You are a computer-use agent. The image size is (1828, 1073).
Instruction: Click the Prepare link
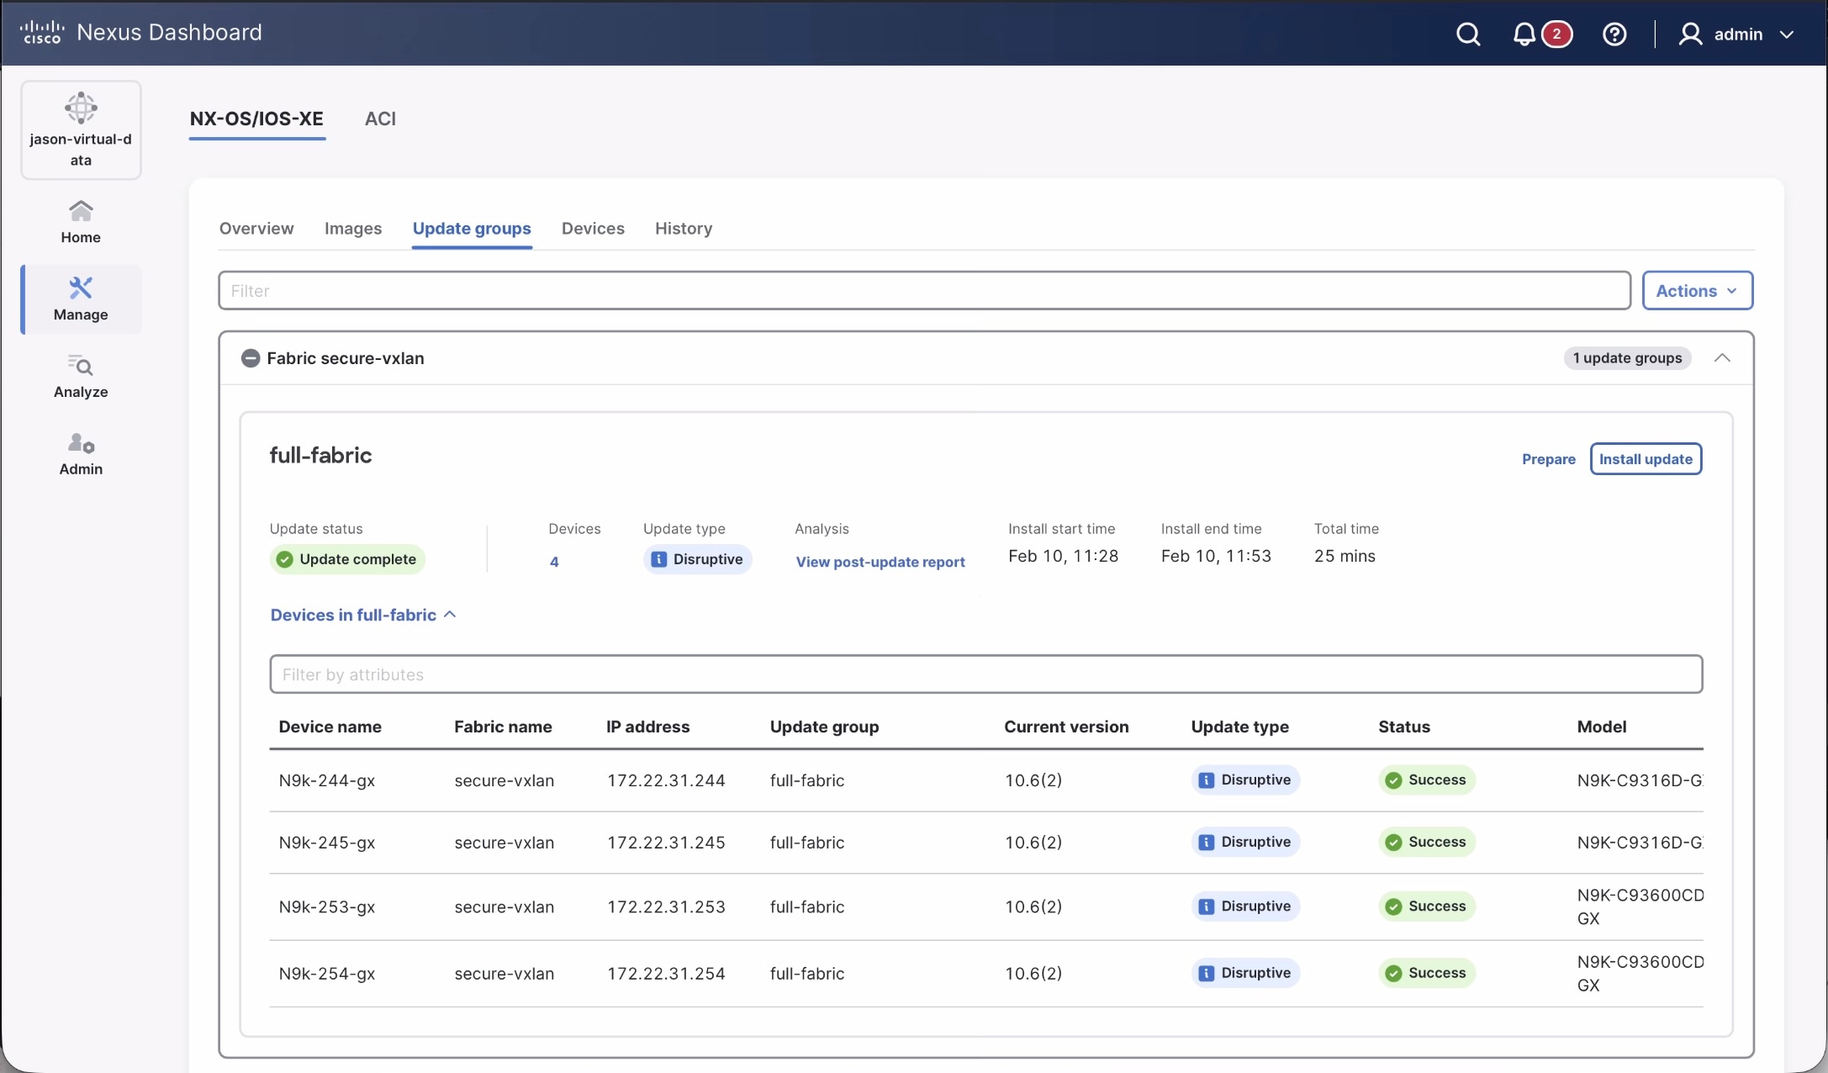tap(1548, 459)
